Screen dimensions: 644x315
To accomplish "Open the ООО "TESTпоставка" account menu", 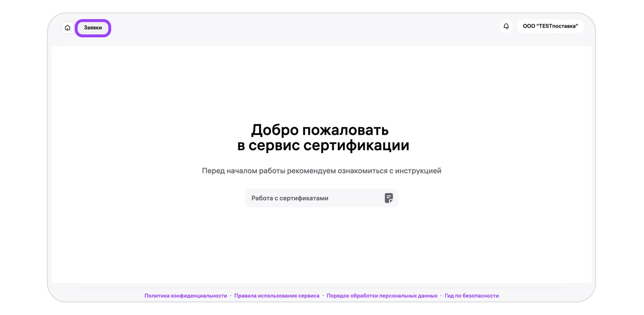I will click(x=550, y=26).
